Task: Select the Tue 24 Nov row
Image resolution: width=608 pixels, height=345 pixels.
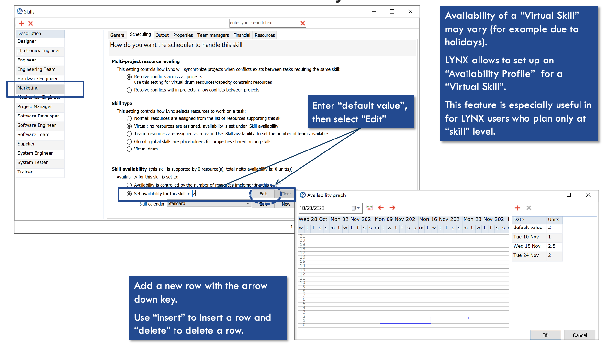Action: tap(537, 256)
